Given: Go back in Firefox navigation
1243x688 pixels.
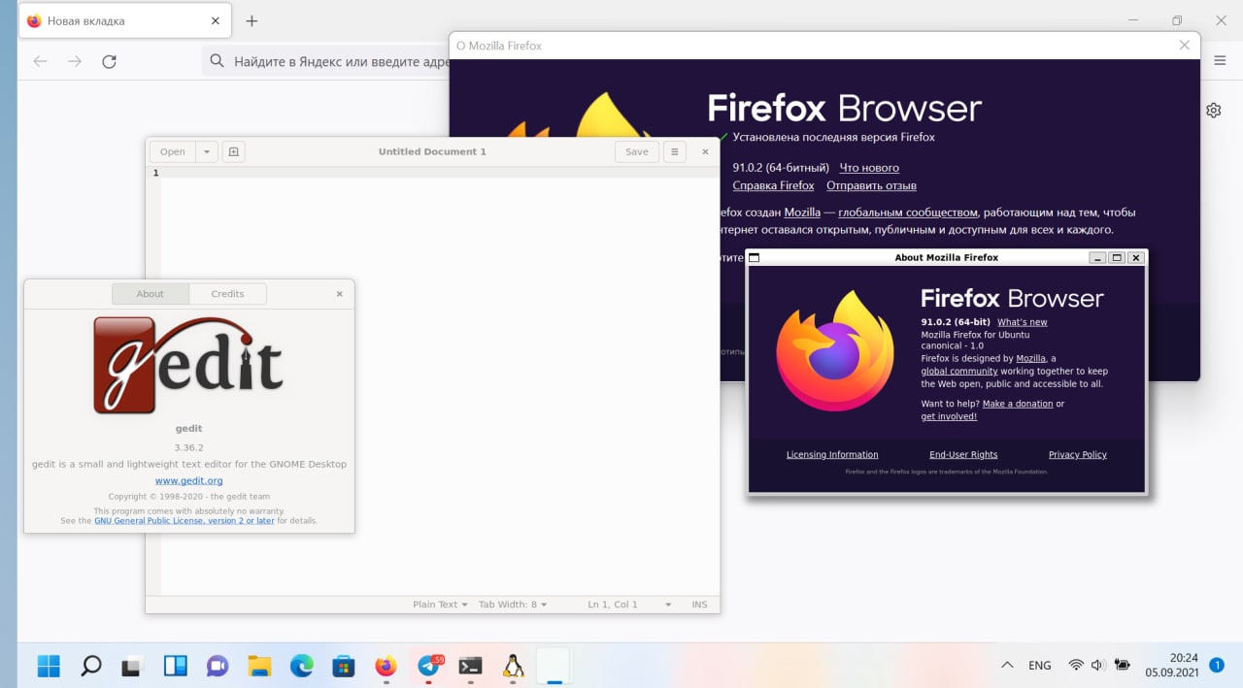Looking at the screenshot, I should pyautogui.click(x=40, y=61).
